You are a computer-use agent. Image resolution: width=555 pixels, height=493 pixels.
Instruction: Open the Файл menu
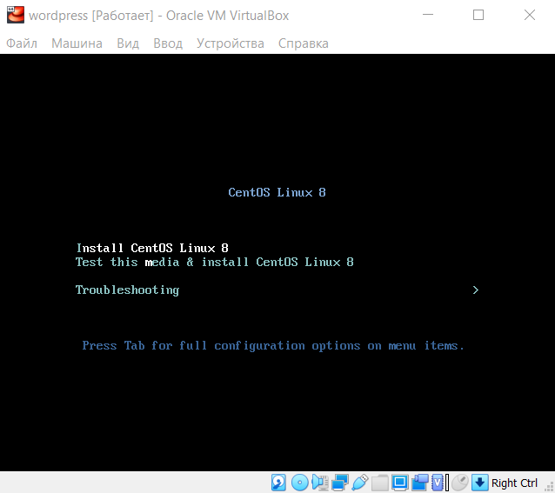pyautogui.click(x=22, y=43)
